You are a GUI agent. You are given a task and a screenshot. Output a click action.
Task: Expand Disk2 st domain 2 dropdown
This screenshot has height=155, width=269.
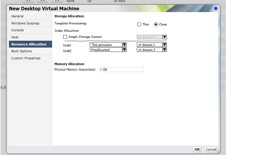click(152, 50)
